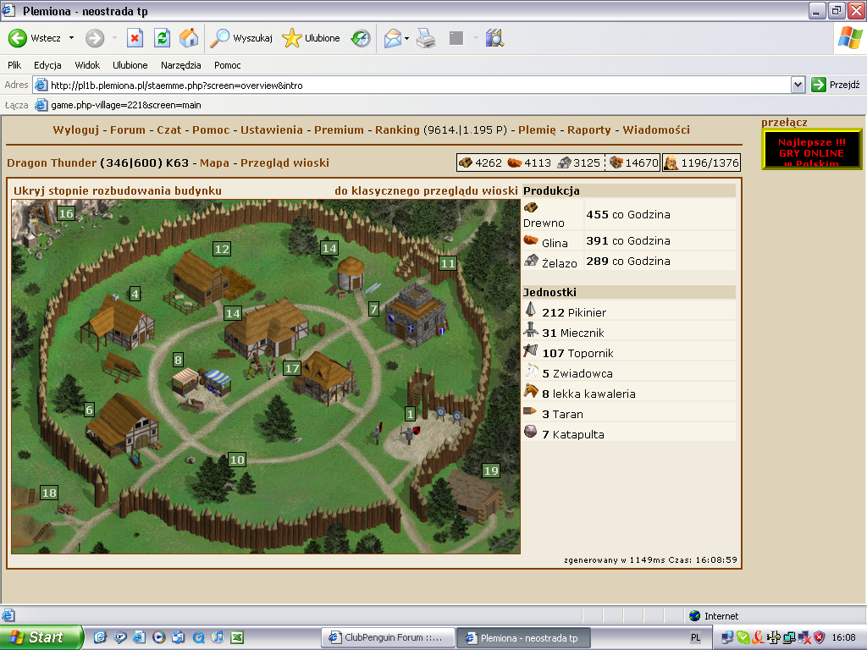Image resolution: width=867 pixels, height=650 pixels.
Task: Click the Print icon in toolbar
Action: [x=426, y=38]
